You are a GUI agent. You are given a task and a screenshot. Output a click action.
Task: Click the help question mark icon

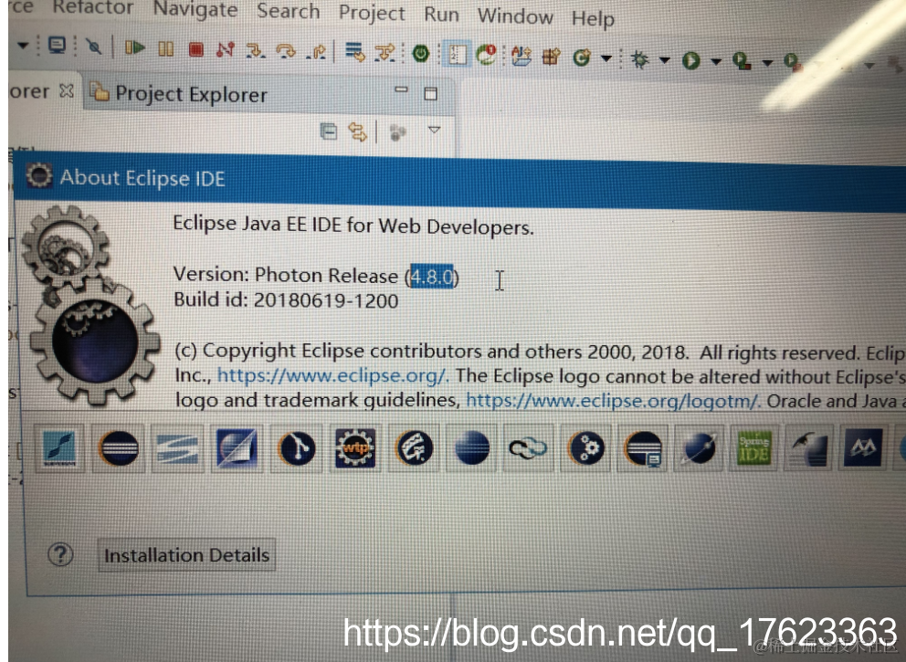pyautogui.click(x=60, y=554)
